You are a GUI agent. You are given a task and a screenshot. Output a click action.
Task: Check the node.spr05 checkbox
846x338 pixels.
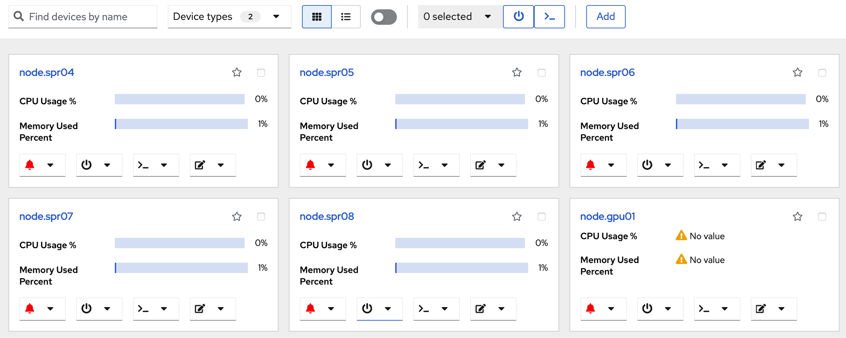point(541,73)
